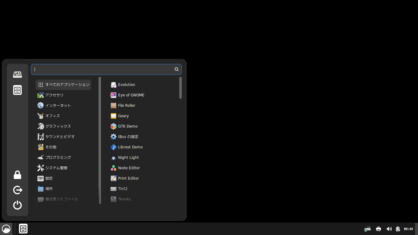The height and width of the screenshot is (235, 418).
Task: Click the Night Light label
Action: 129,158
